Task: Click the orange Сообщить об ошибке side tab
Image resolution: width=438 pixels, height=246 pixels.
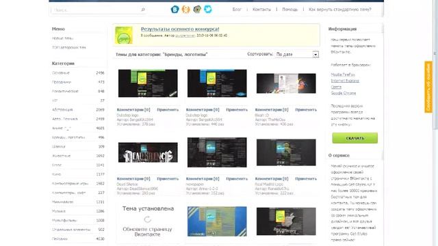Action: [428, 87]
